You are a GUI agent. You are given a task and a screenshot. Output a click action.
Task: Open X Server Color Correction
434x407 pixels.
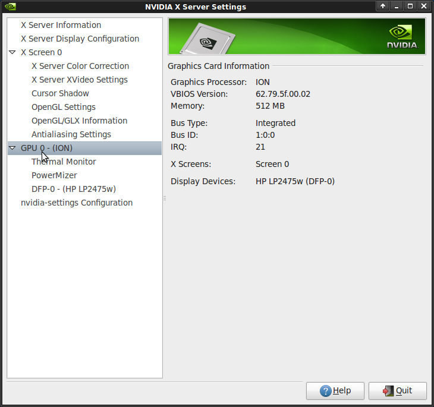coord(80,66)
